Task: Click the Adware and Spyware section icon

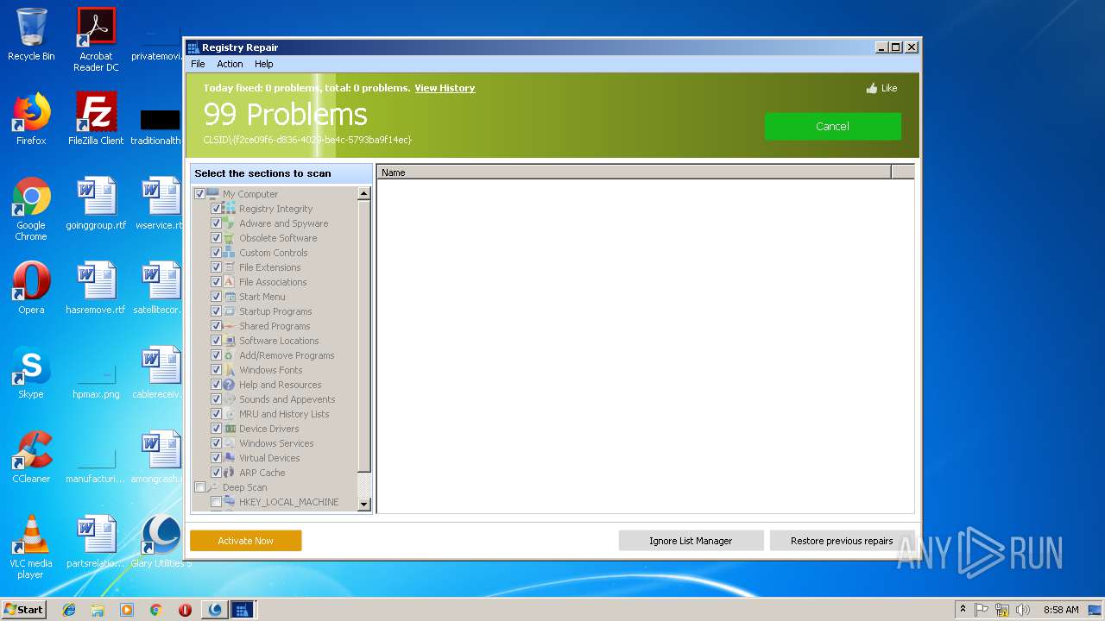Action: (230, 223)
